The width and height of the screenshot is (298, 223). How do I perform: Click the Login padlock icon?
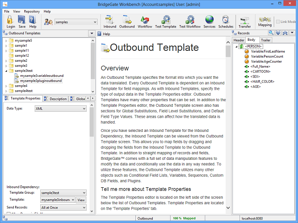pyautogui.click(x=10, y=20)
